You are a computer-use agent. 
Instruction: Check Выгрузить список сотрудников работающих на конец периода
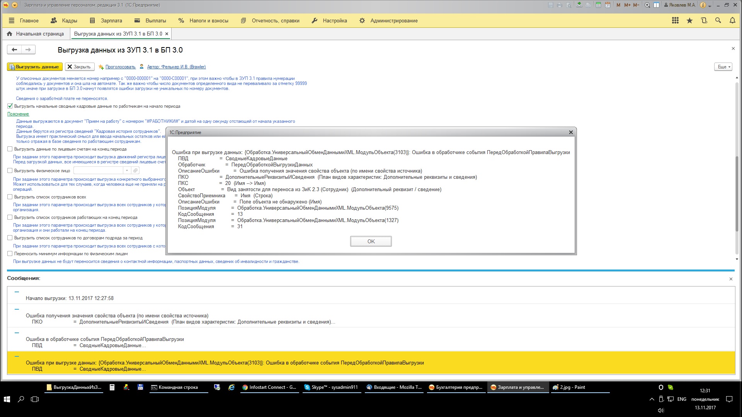tap(10, 217)
